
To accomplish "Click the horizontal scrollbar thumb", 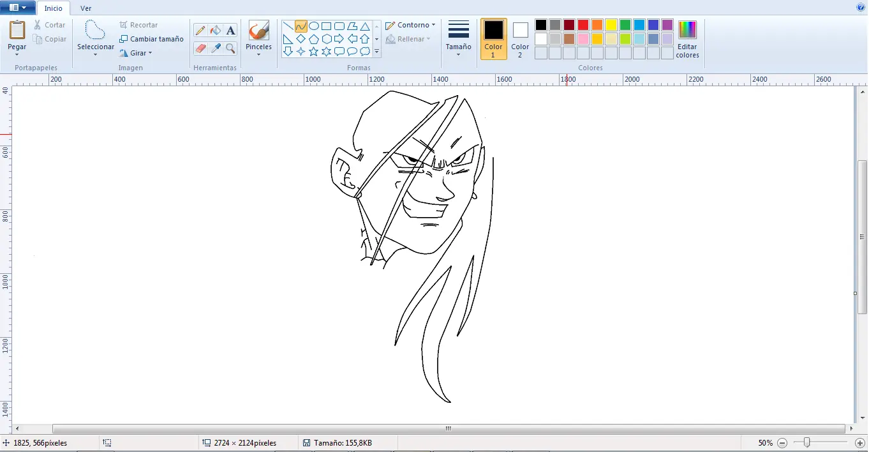I will [x=449, y=428].
